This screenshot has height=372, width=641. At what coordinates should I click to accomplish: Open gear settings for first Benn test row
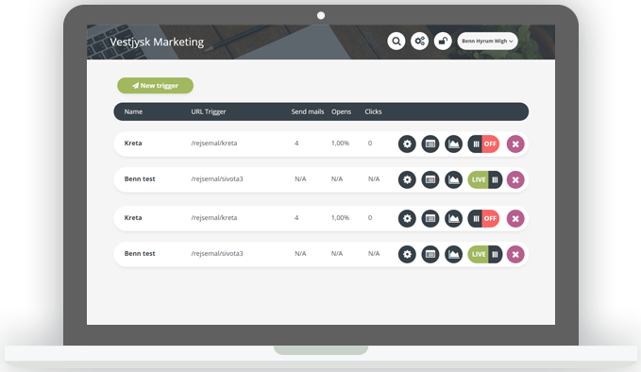coord(407,180)
